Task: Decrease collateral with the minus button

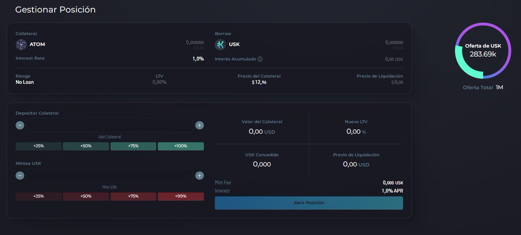Action: click(x=20, y=125)
